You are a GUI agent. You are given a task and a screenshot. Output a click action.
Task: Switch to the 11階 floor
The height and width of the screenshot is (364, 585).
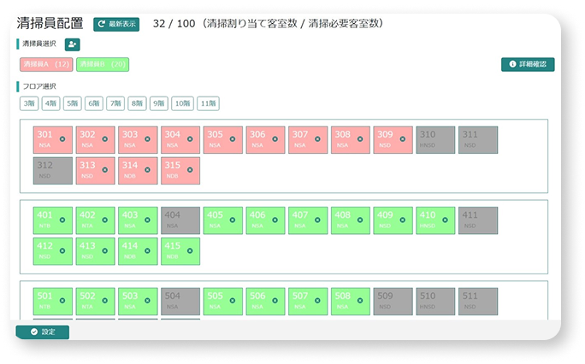[x=208, y=103]
